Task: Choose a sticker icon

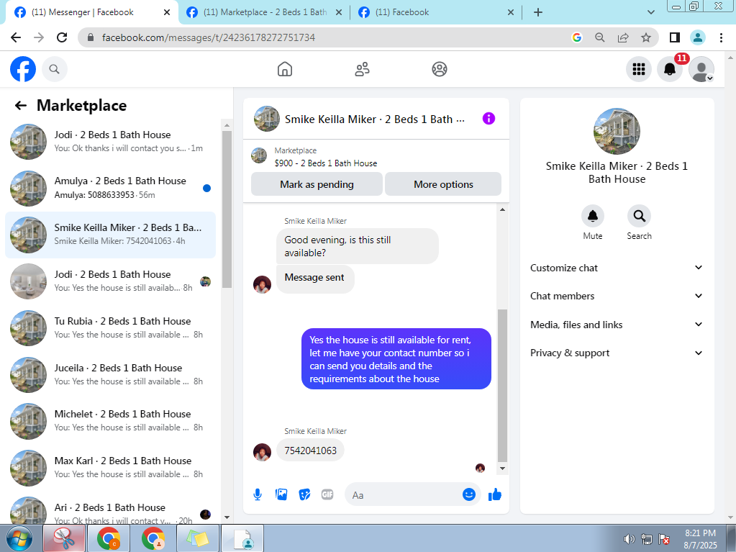Action: click(304, 494)
